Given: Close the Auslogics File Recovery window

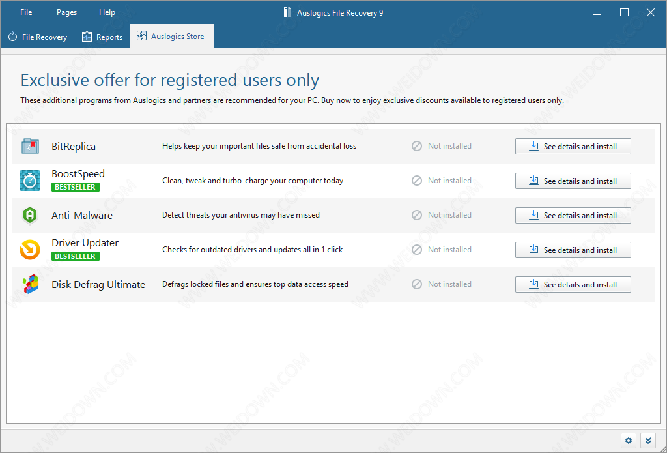Looking at the screenshot, I should point(651,13).
